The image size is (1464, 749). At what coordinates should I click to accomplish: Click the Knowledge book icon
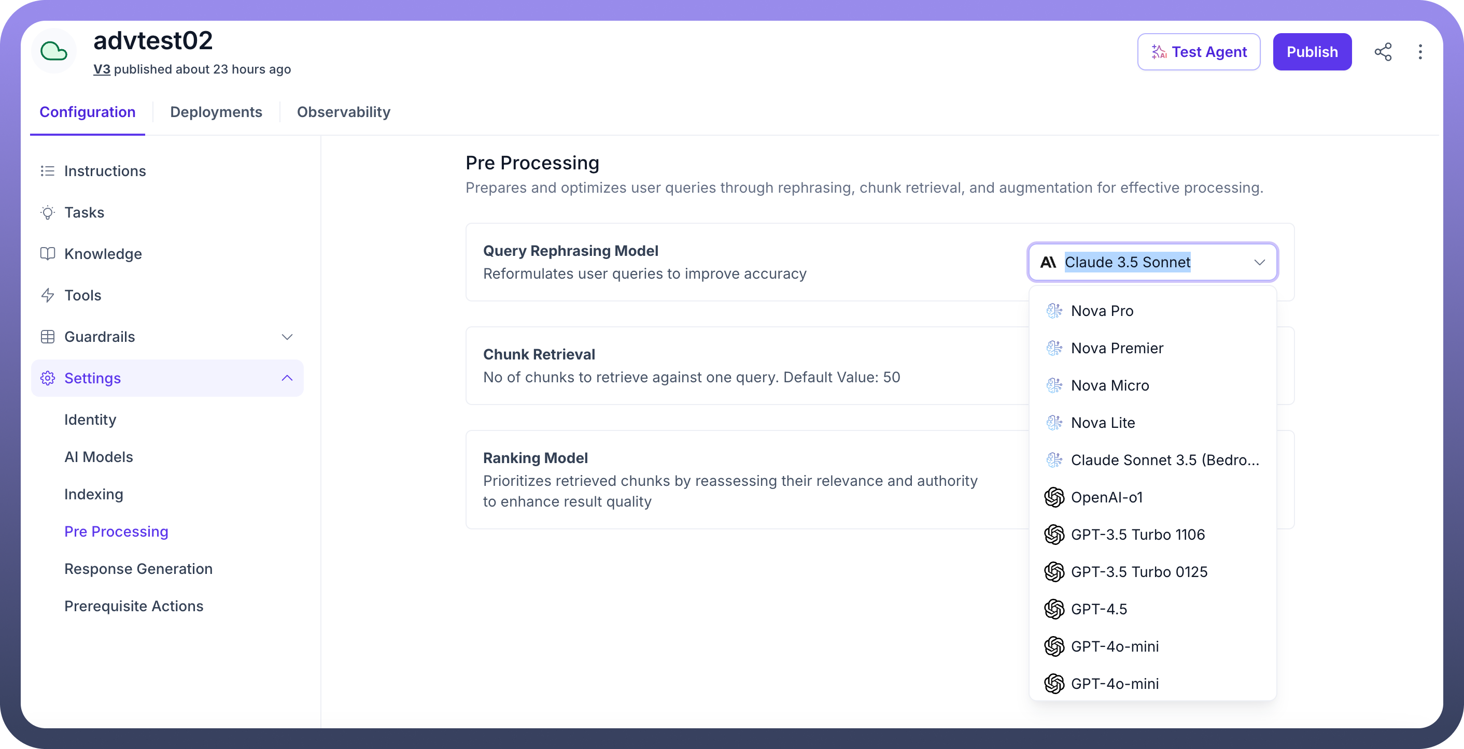point(48,254)
